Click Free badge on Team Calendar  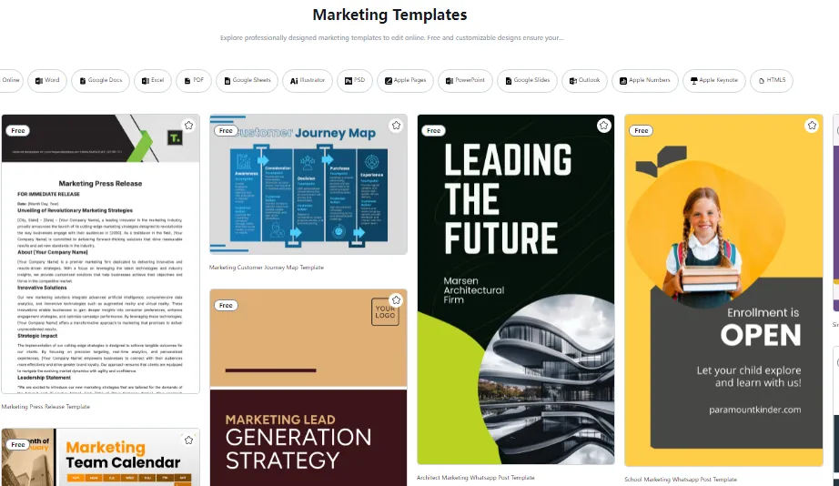click(18, 445)
